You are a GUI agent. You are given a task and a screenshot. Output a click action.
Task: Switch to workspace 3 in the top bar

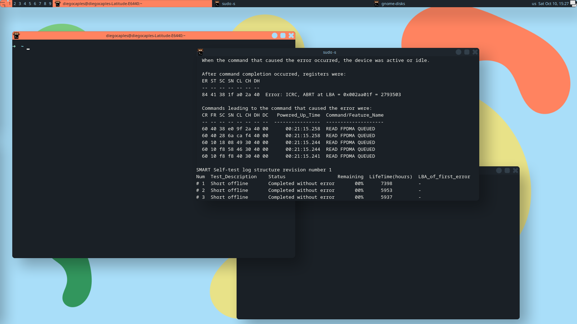coord(20,4)
